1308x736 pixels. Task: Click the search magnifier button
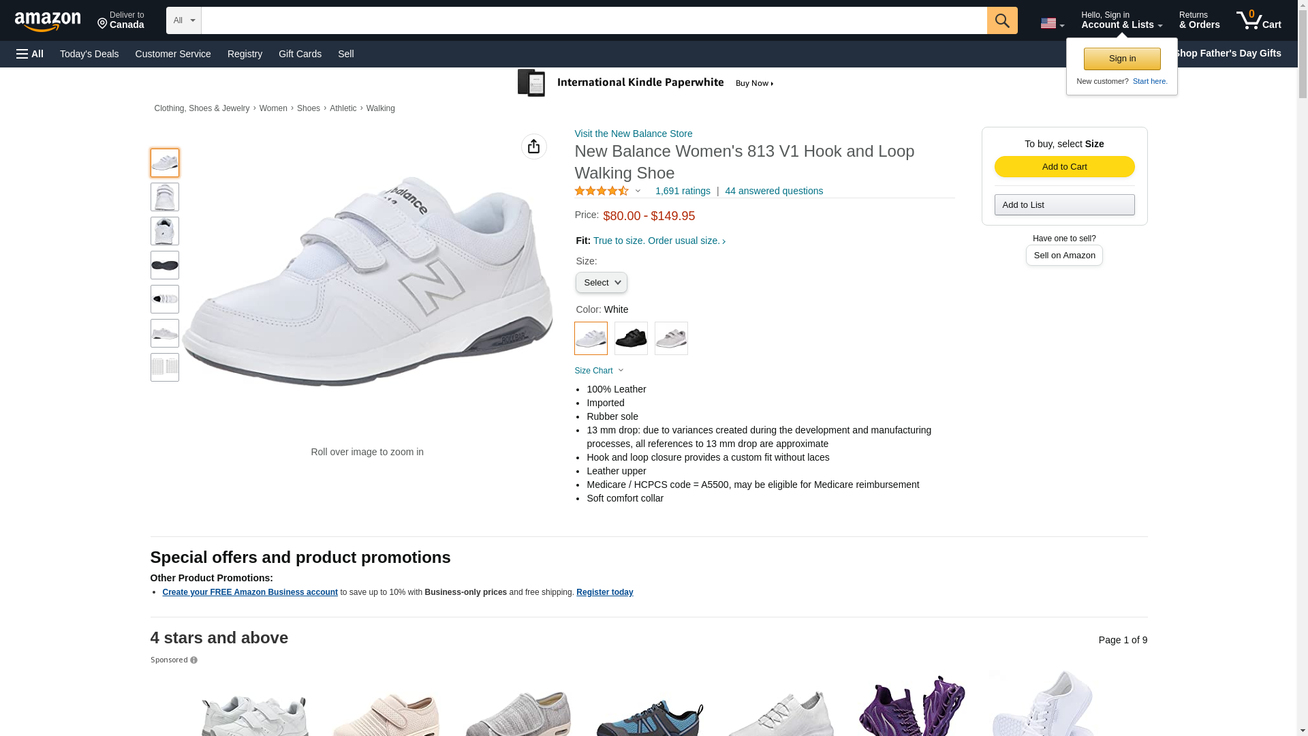1001,20
